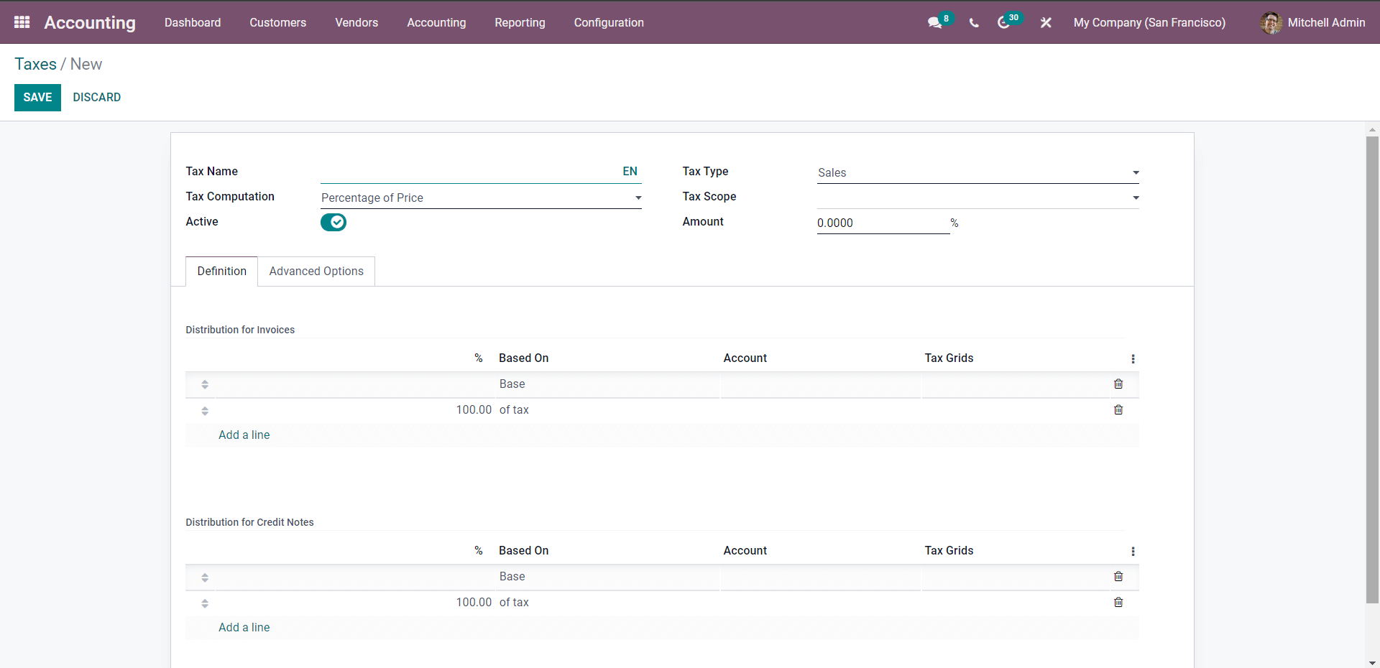
Task: Open invoices table column options menu
Action: (x=1133, y=359)
